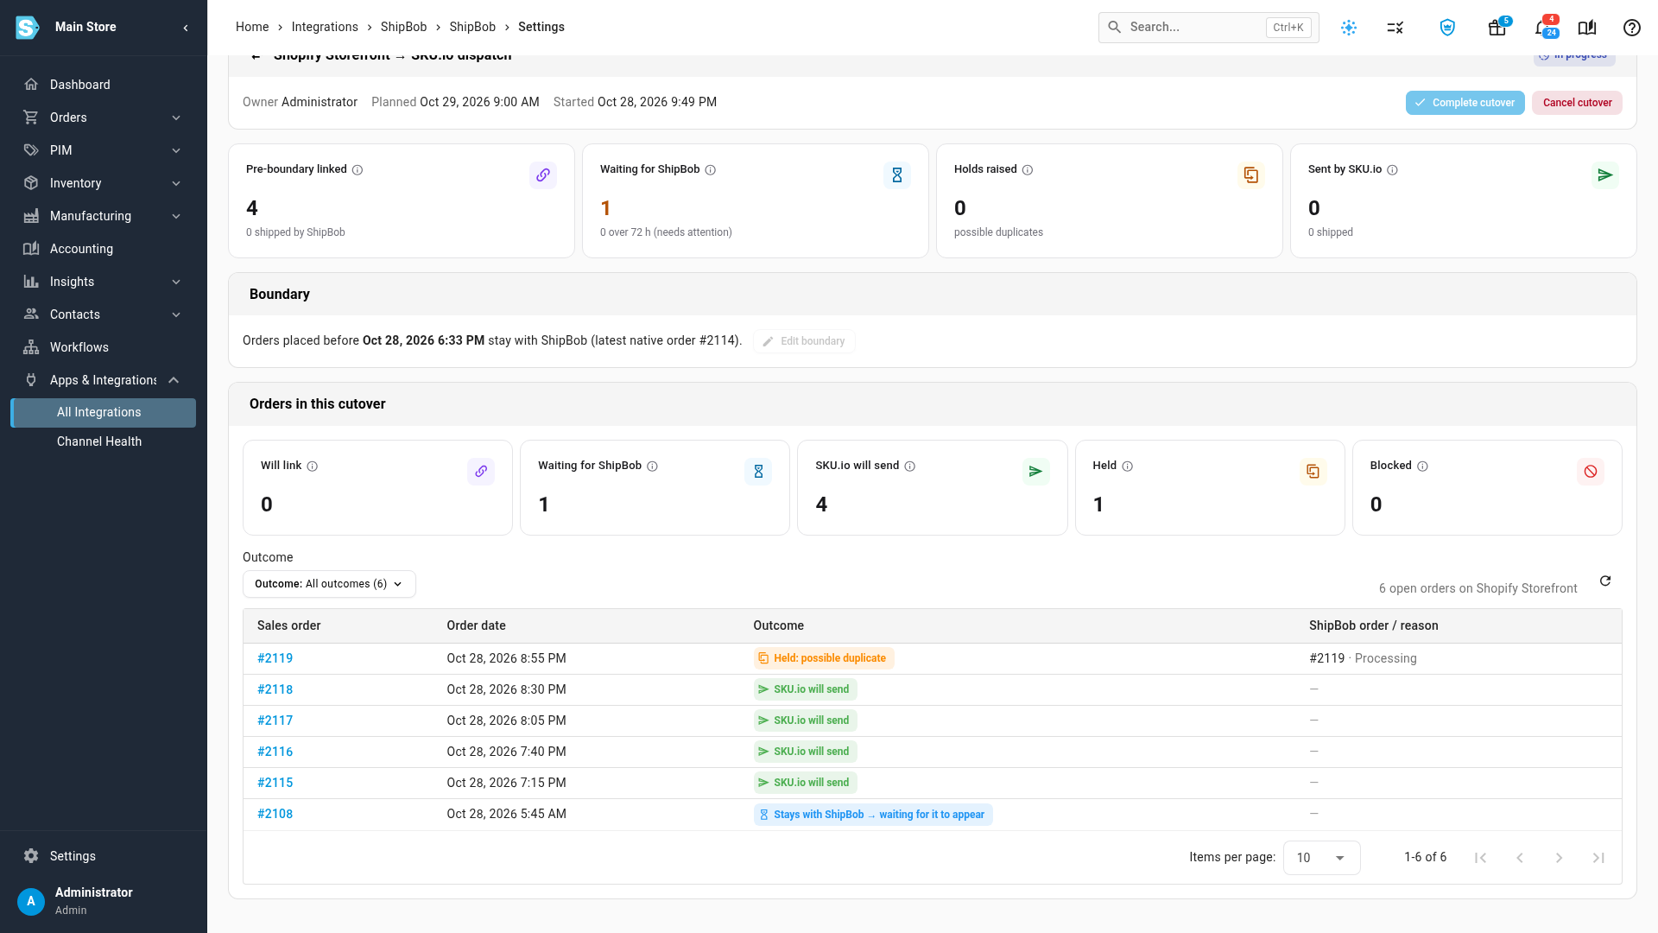Click Edit boundary button
Image resolution: width=1658 pixels, height=933 pixels.
pyautogui.click(x=804, y=341)
